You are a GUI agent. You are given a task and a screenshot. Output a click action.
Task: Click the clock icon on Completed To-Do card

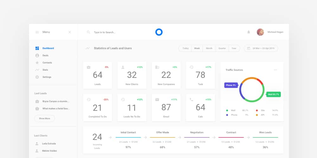[x=88, y=100]
